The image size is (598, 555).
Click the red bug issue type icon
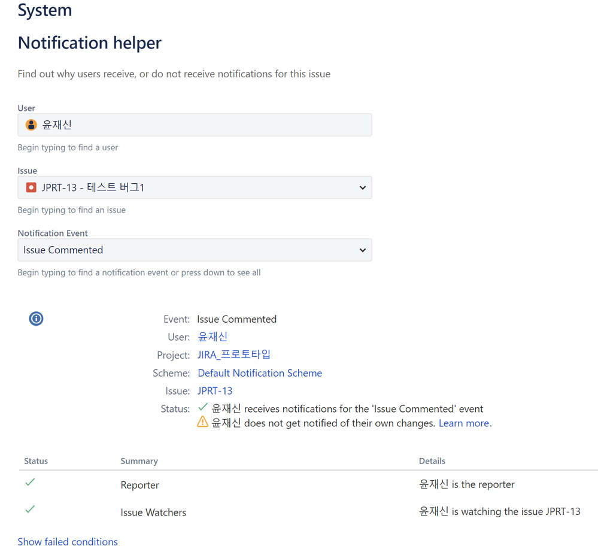pyautogui.click(x=31, y=187)
